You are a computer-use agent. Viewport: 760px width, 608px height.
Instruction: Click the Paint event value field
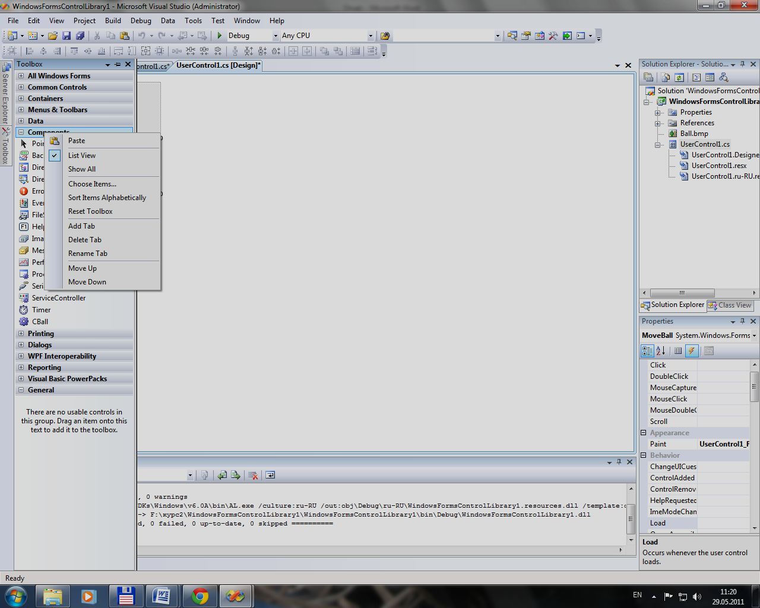pos(723,444)
